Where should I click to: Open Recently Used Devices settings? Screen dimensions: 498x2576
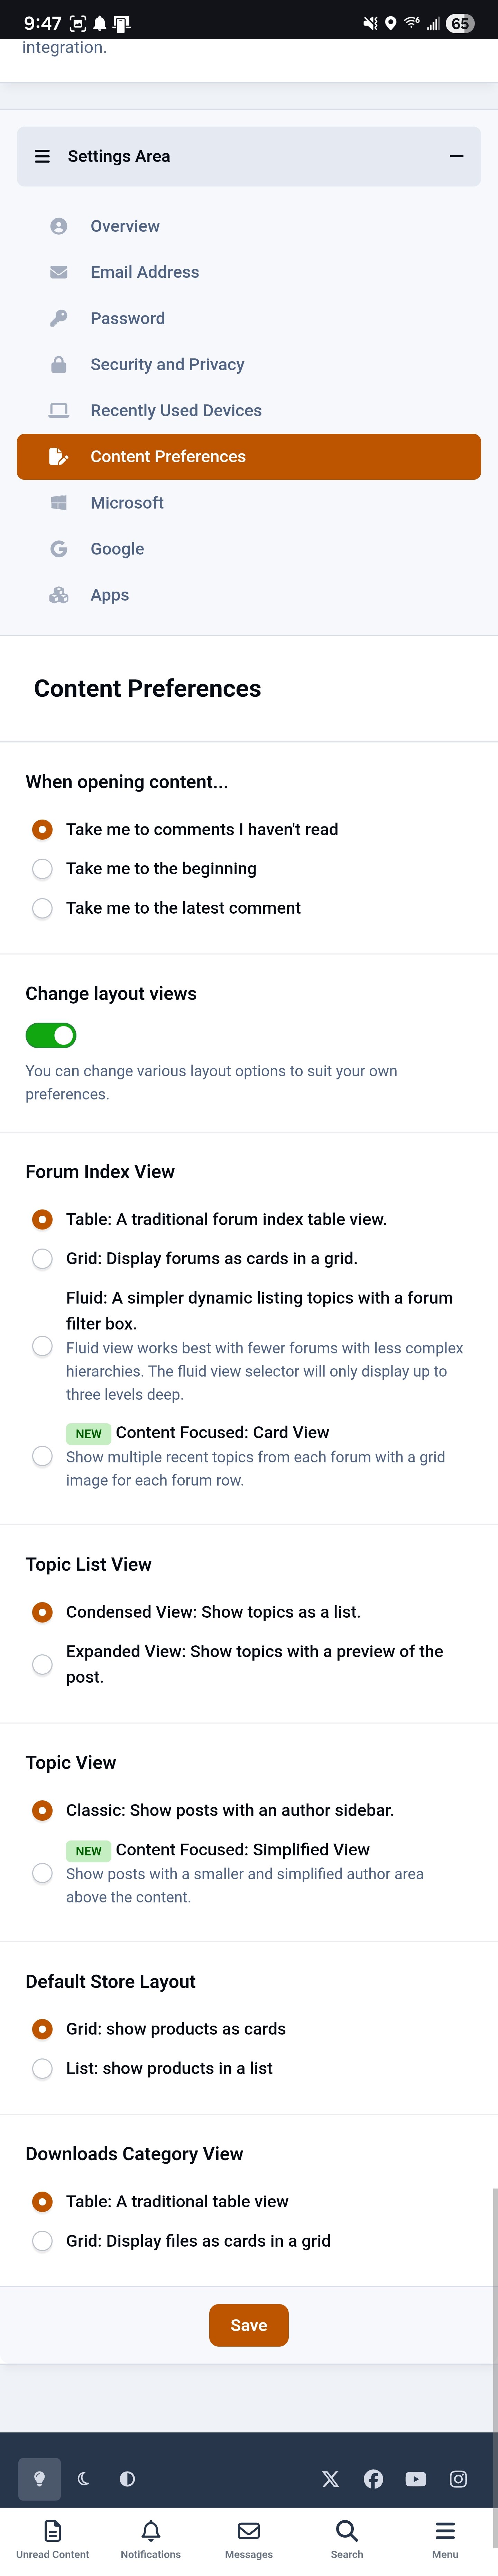[176, 410]
